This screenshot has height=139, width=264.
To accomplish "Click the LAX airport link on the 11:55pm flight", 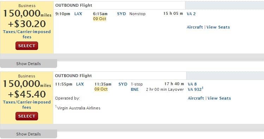I will pyautogui.click(x=80, y=84).
